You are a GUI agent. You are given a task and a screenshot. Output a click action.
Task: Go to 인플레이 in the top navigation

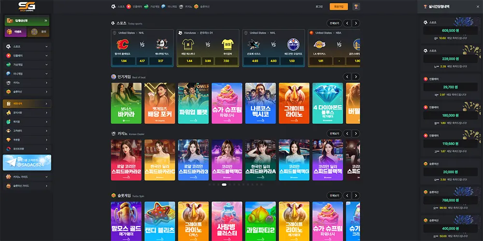(137, 6)
